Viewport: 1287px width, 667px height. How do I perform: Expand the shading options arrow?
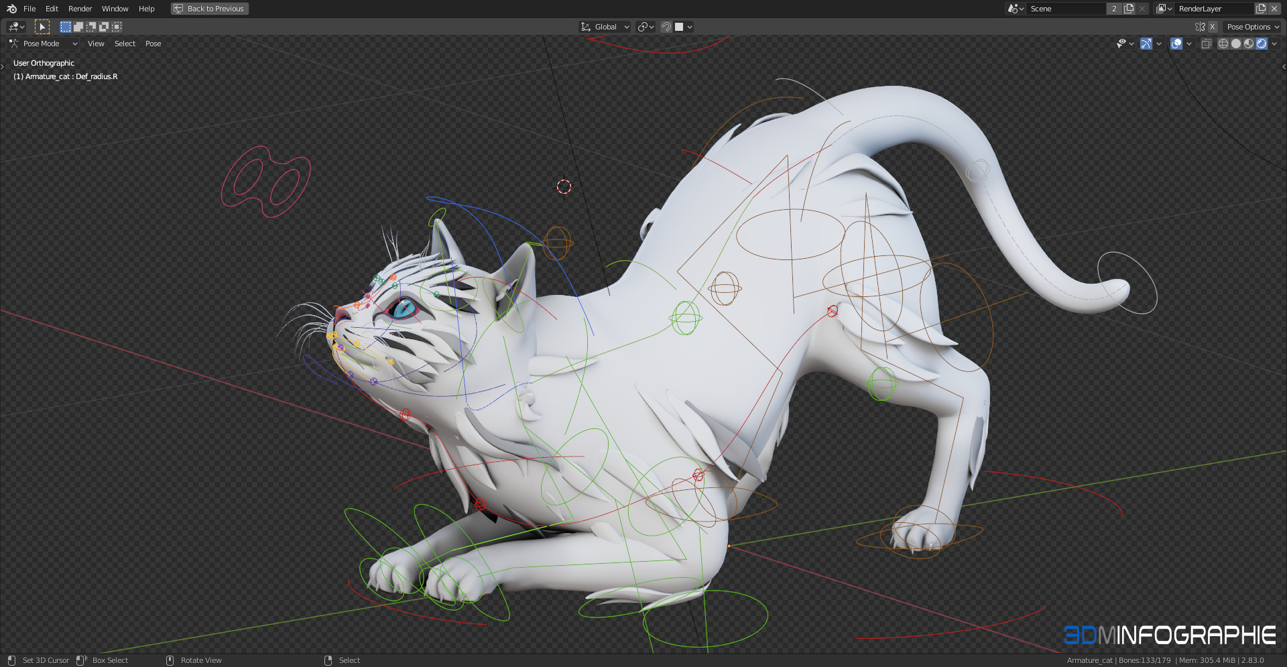pos(1274,44)
